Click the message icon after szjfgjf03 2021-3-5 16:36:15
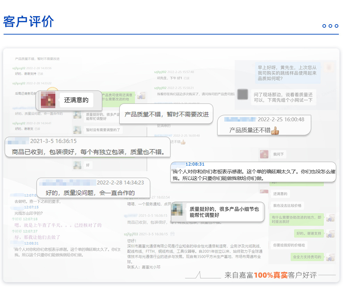Image resolution: width=343 pixels, height=297 pixels. point(172,234)
